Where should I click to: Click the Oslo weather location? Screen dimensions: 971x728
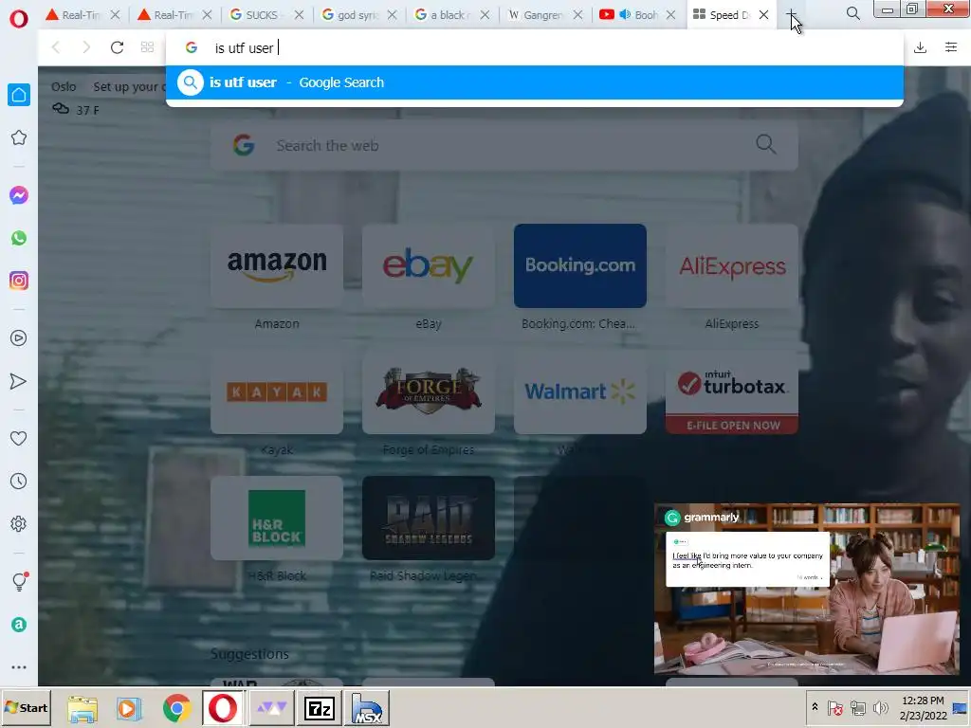(64, 86)
